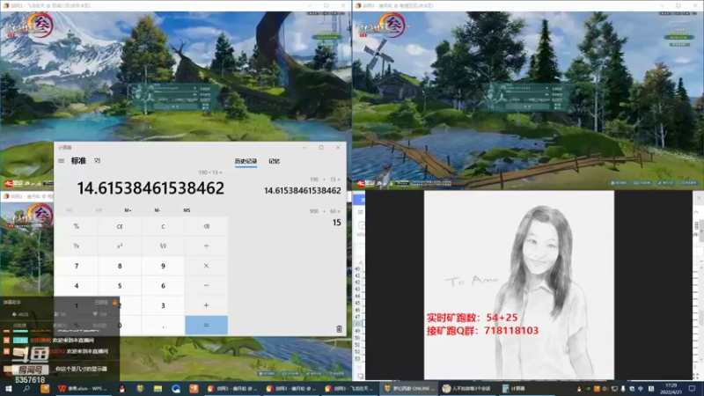704x396 pixels.
Task: Click digit 9 on Calculator keypad
Action: pos(163,266)
